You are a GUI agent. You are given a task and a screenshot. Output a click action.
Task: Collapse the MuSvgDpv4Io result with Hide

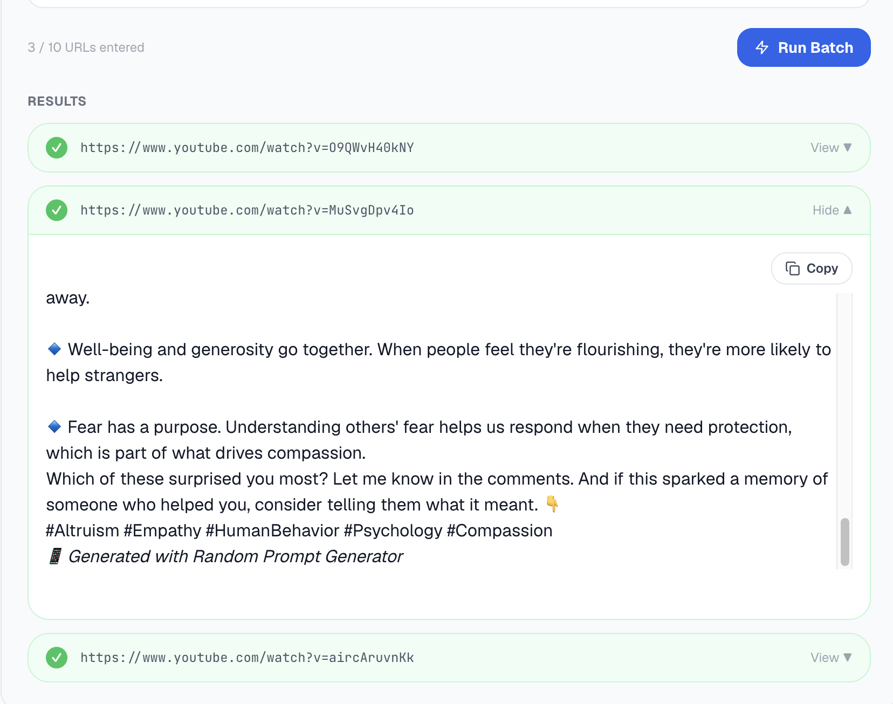click(832, 210)
